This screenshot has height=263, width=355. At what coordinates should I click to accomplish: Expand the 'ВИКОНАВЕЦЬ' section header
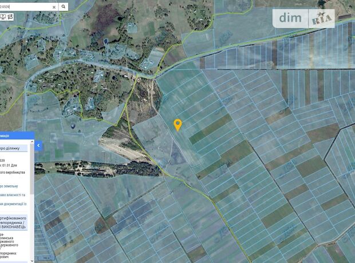14,222
